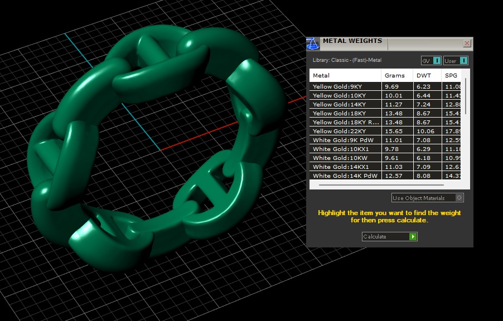Close the Metal Weights panel
The image size is (503, 321).
[467, 43]
